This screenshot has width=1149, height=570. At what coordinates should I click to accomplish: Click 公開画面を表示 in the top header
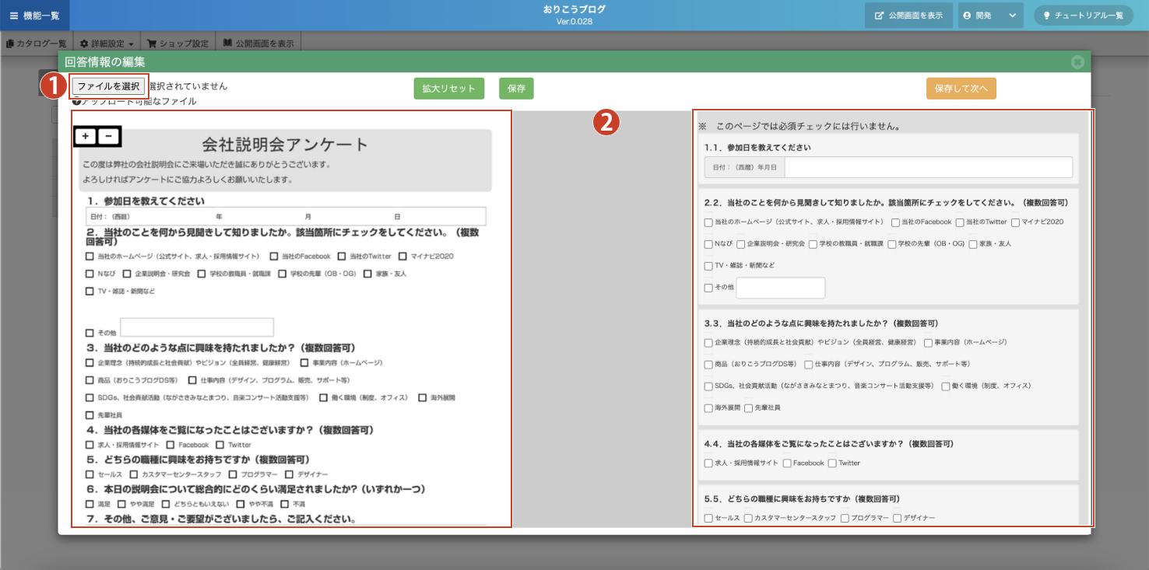point(908,16)
